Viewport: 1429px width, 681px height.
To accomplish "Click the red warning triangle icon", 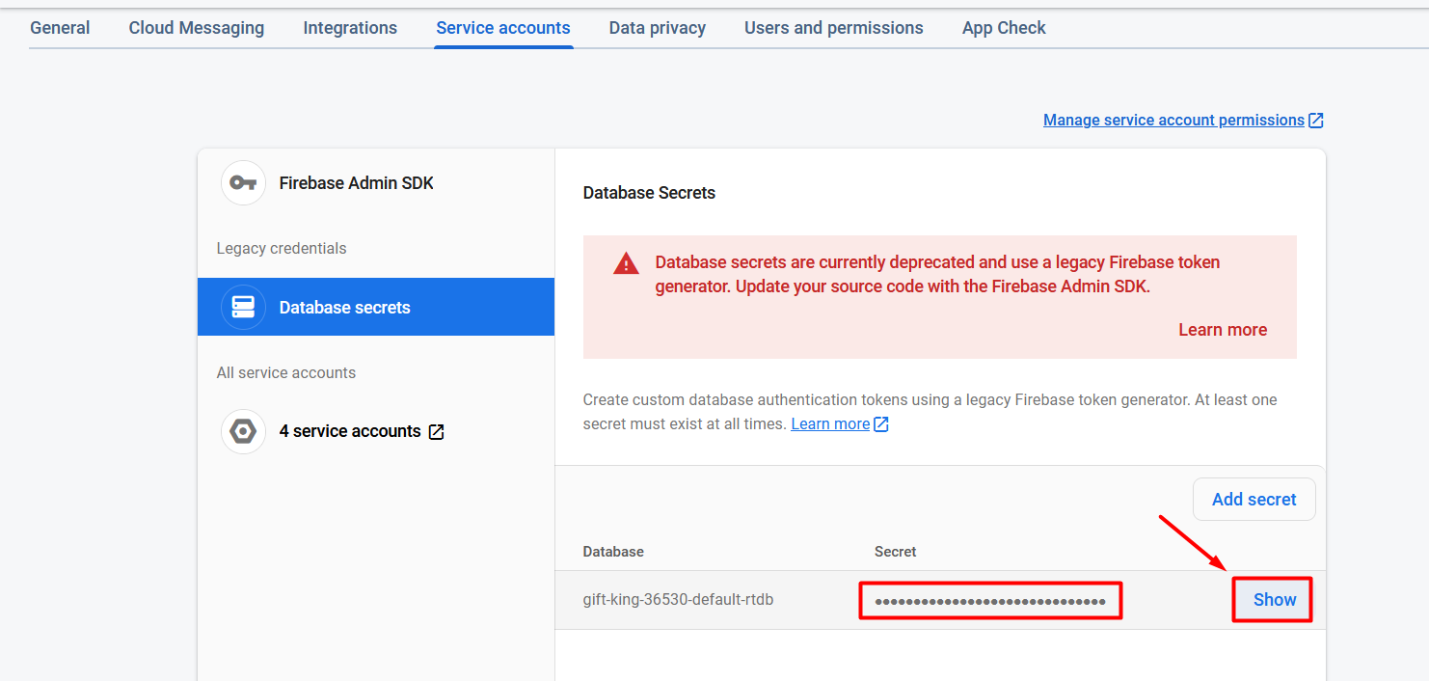I will coord(627,263).
